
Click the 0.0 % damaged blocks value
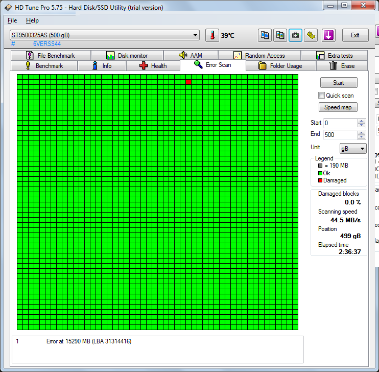point(352,202)
